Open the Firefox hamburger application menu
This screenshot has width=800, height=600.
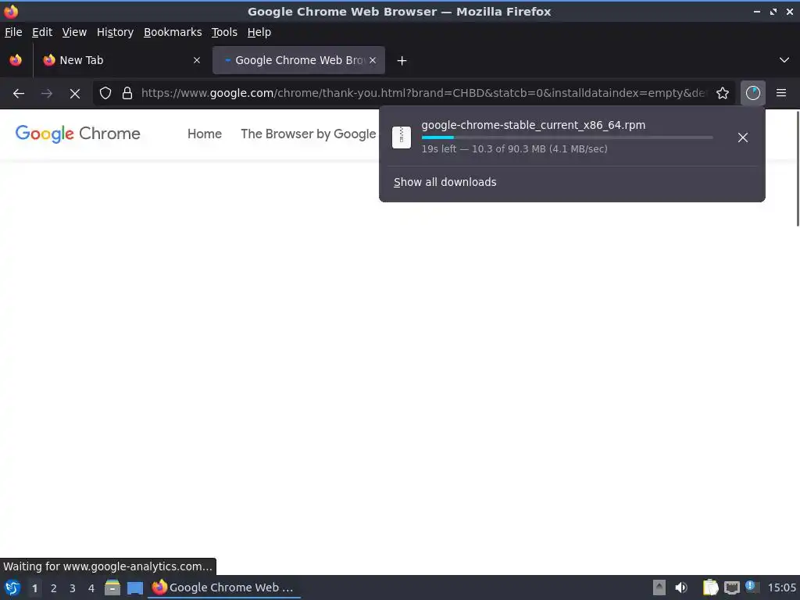point(781,94)
